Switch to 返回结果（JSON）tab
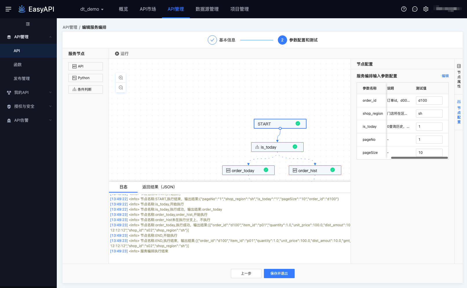467x288 pixels. [158, 187]
